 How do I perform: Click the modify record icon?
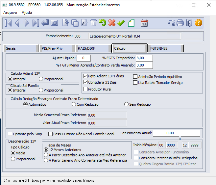[84, 23]
